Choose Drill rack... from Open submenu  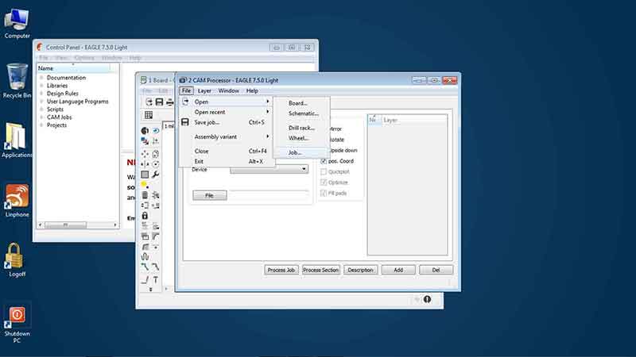click(x=301, y=128)
